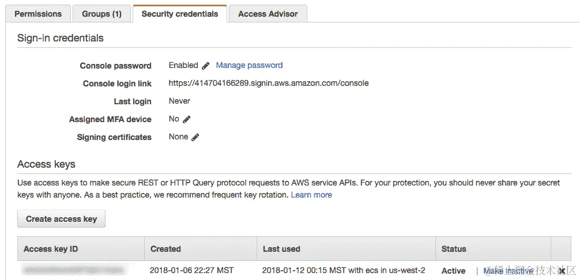This screenshot has height=280, width=580.
Task: Click the Last used column header
Action: point(281,249)
